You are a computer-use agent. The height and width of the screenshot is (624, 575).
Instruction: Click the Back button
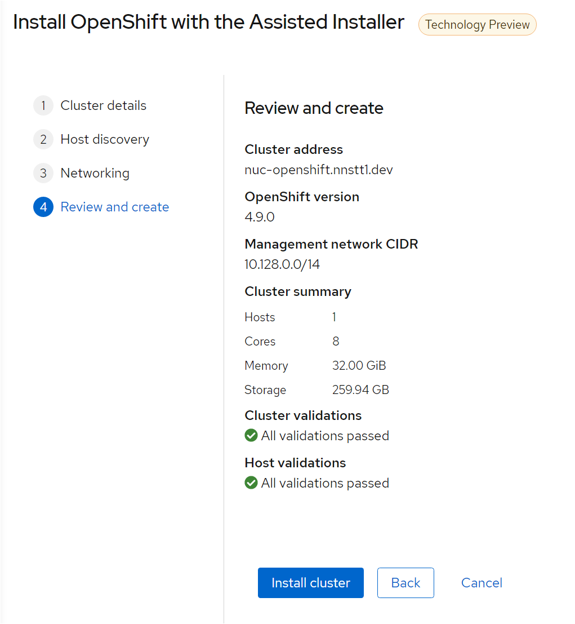(405, 583)
